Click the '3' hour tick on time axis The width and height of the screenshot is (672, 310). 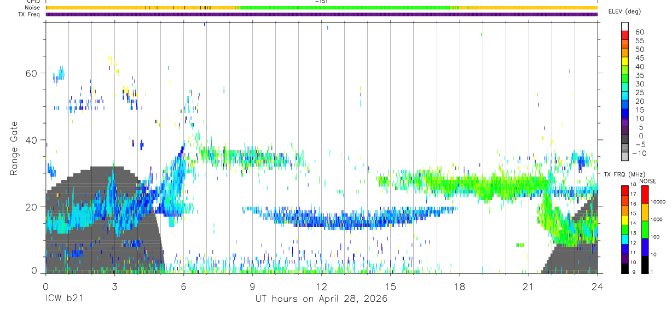[114, 286]
